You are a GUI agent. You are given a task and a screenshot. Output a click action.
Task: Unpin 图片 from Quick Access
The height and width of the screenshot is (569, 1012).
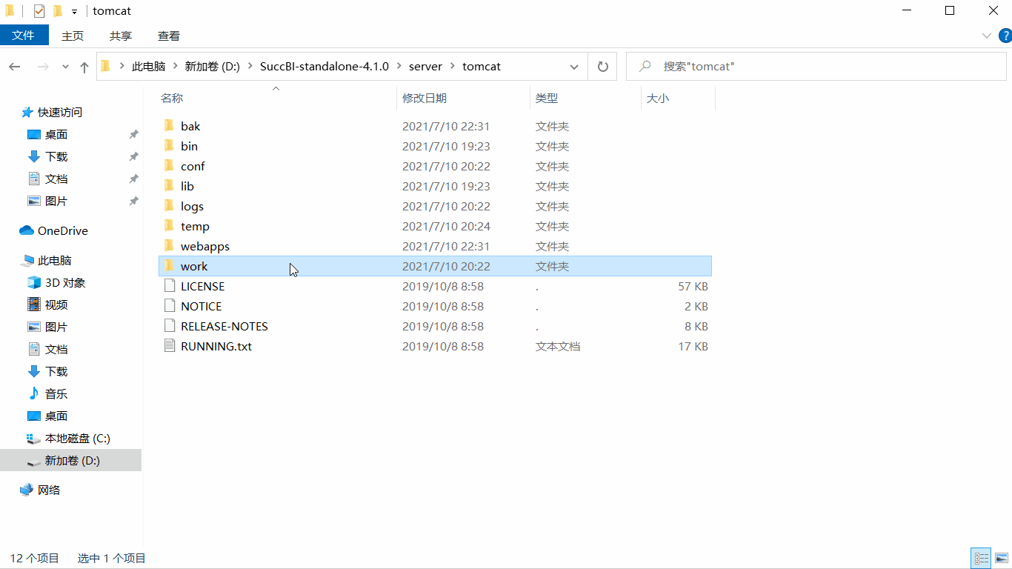tap(134, 201)
